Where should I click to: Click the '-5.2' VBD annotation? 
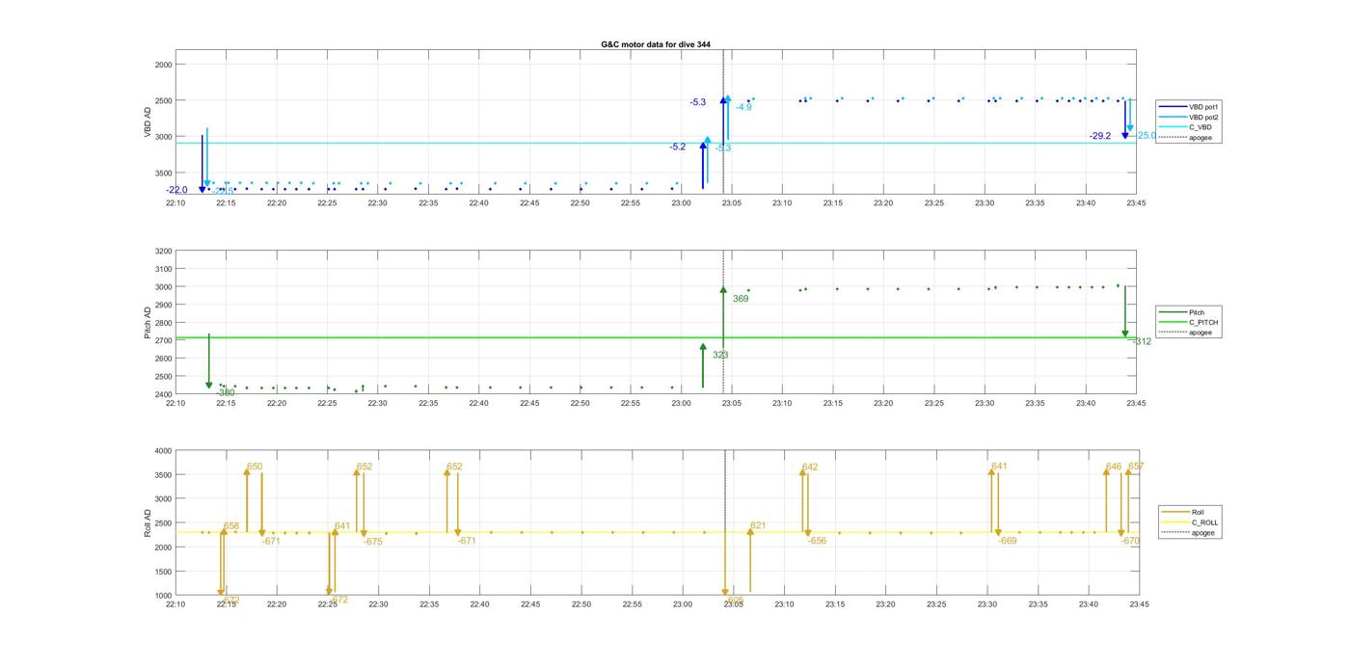[678, 147]
